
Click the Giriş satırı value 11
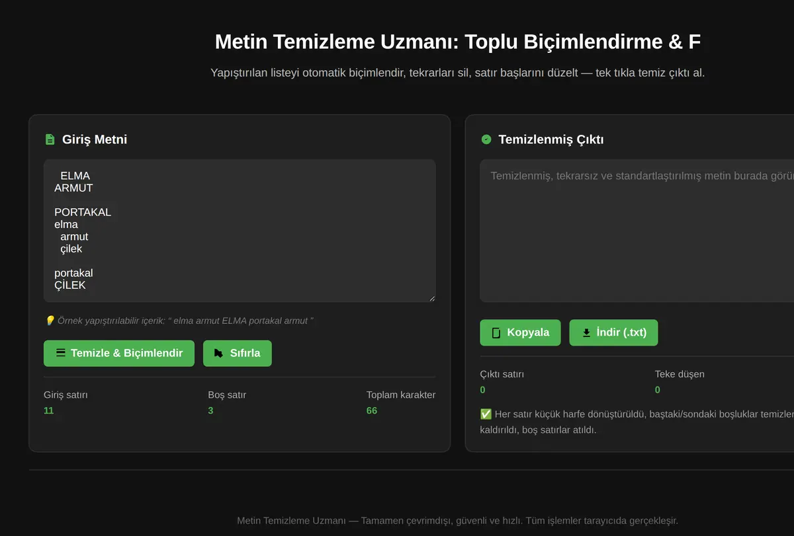(48, 410)
